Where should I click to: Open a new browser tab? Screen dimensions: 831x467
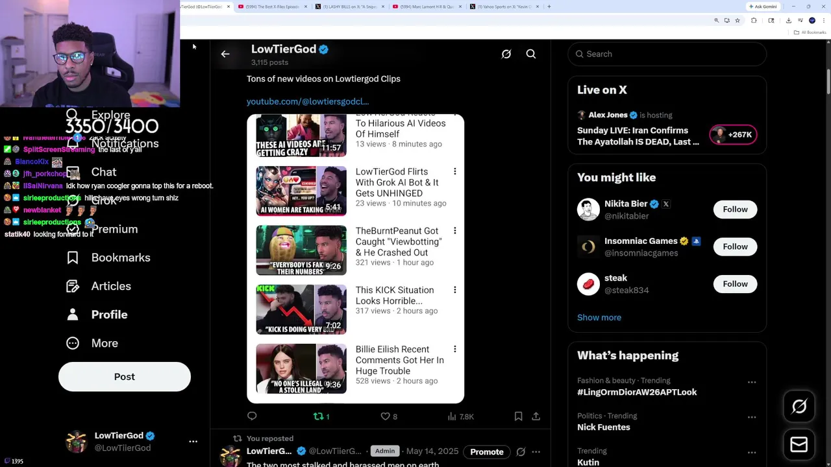549,6
